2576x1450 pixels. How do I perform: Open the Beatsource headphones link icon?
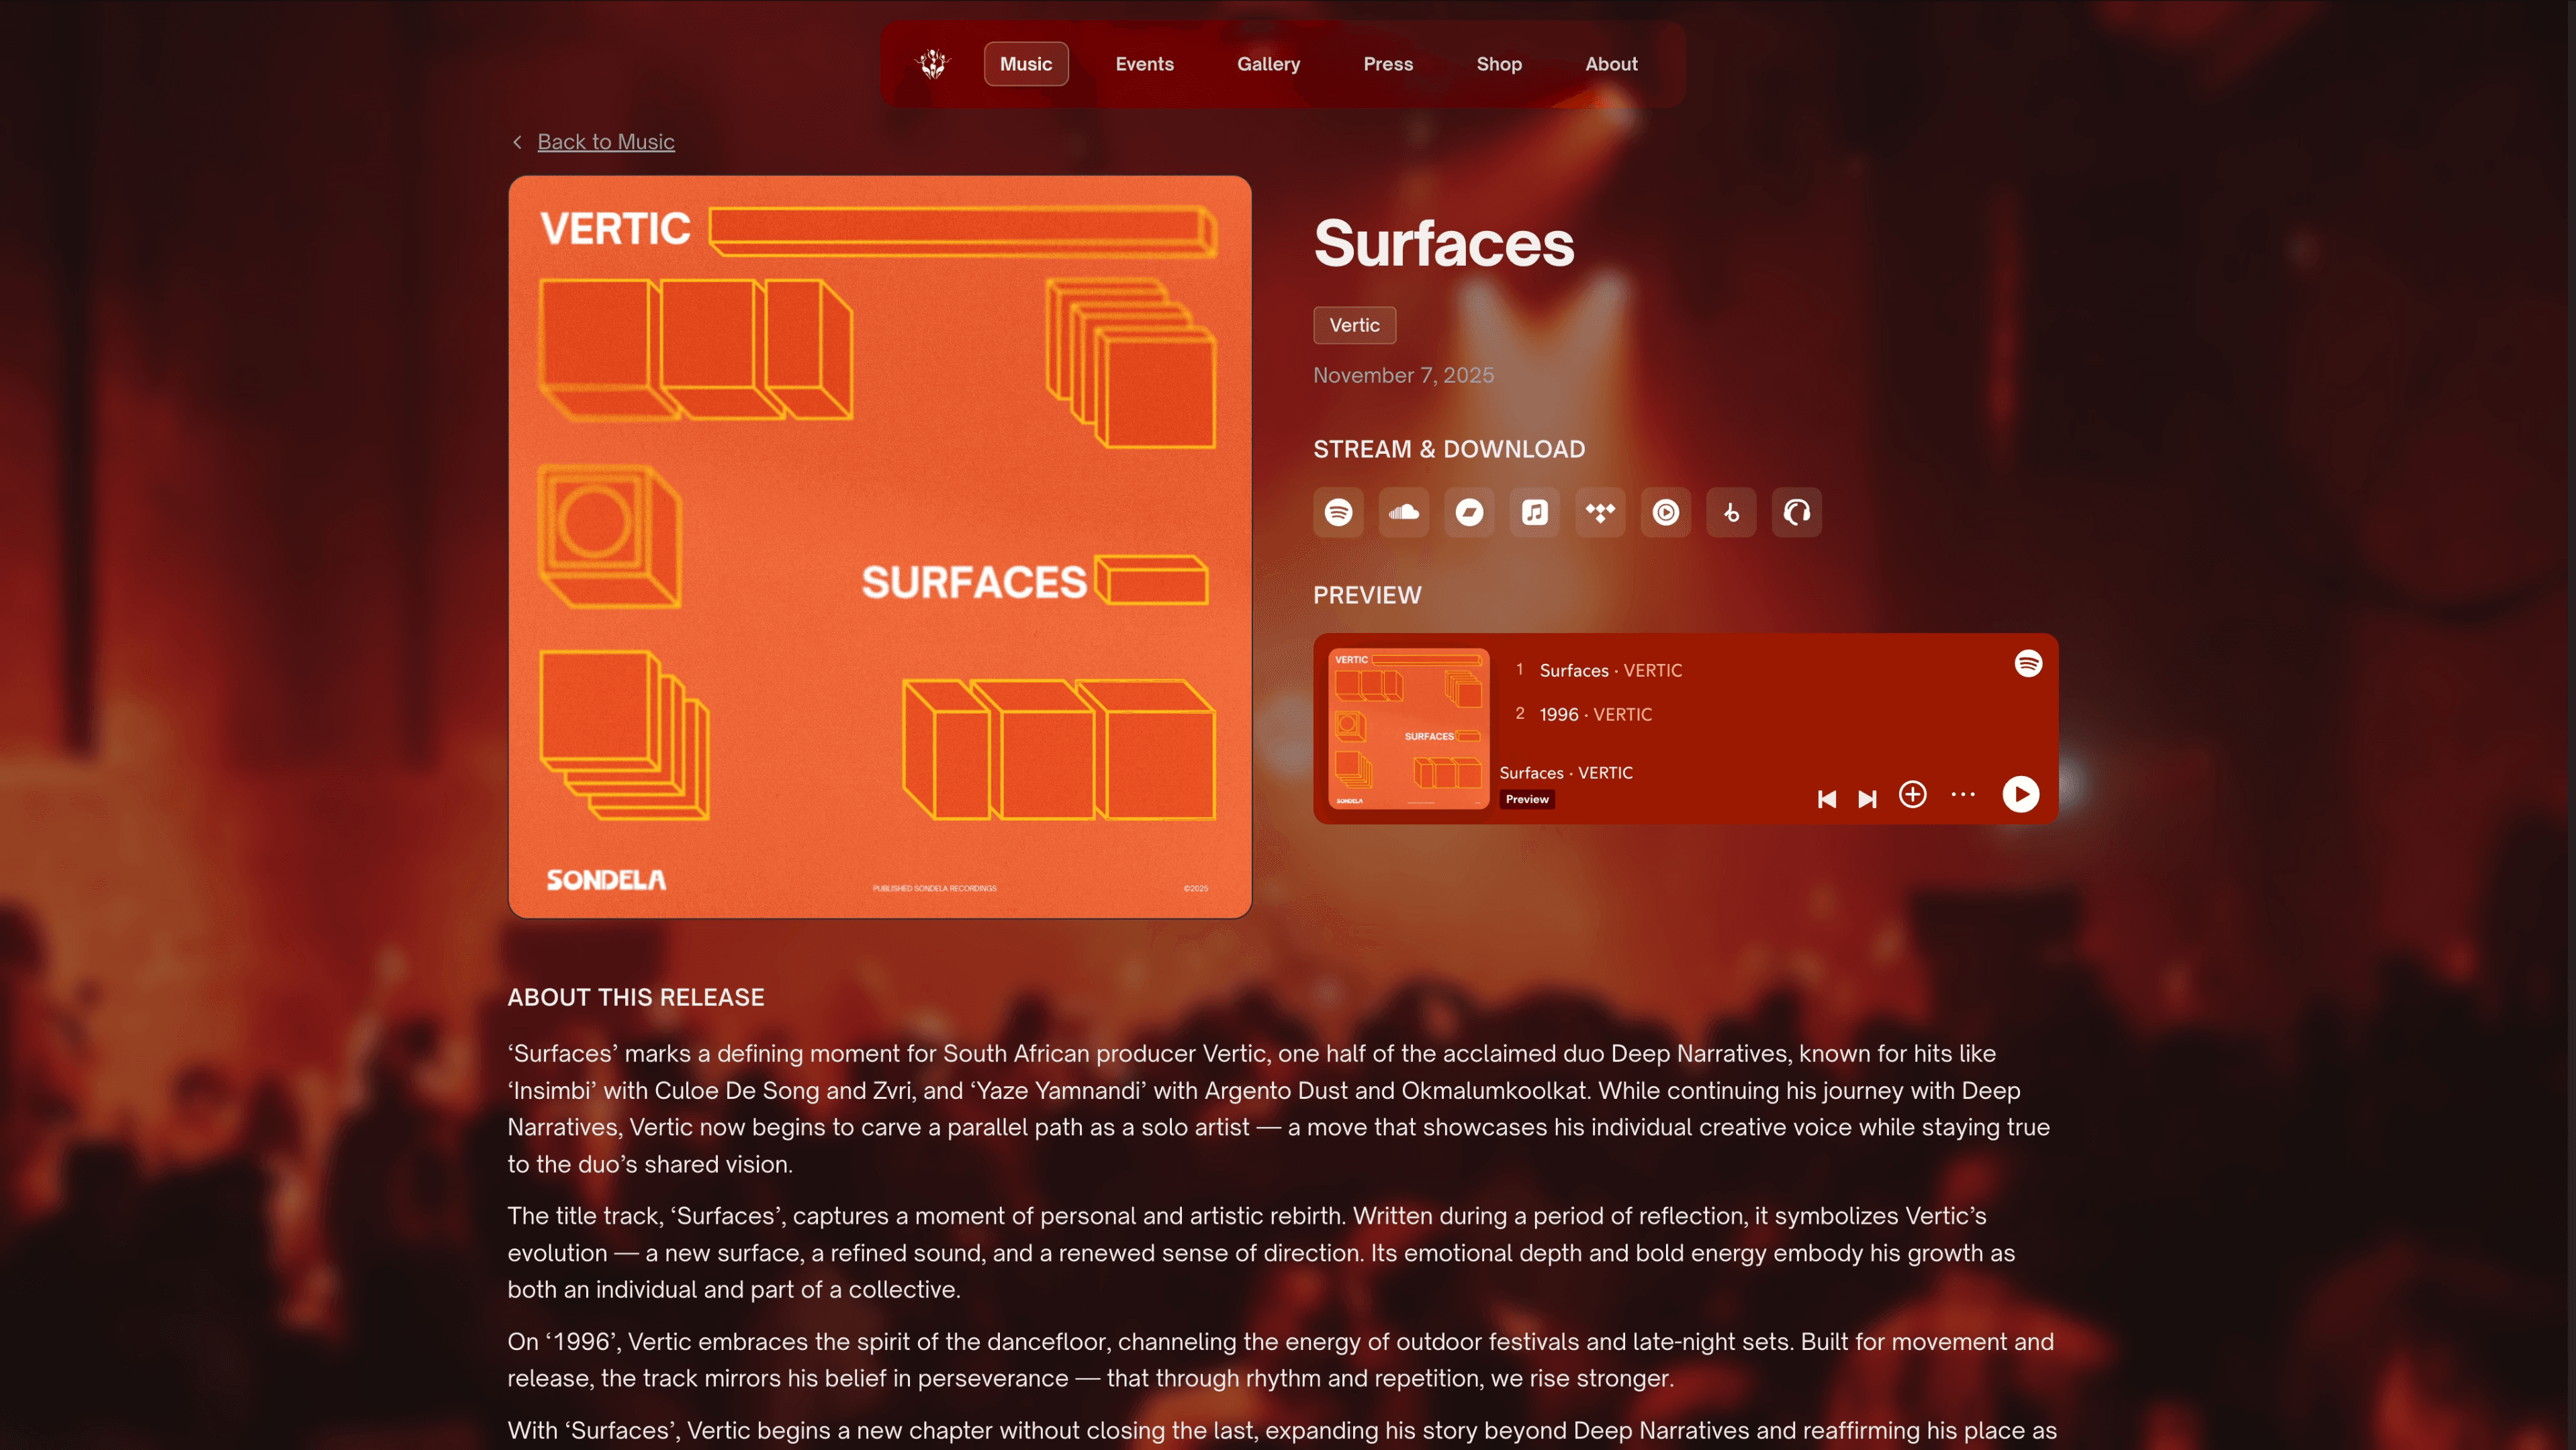pos(1797,513)
